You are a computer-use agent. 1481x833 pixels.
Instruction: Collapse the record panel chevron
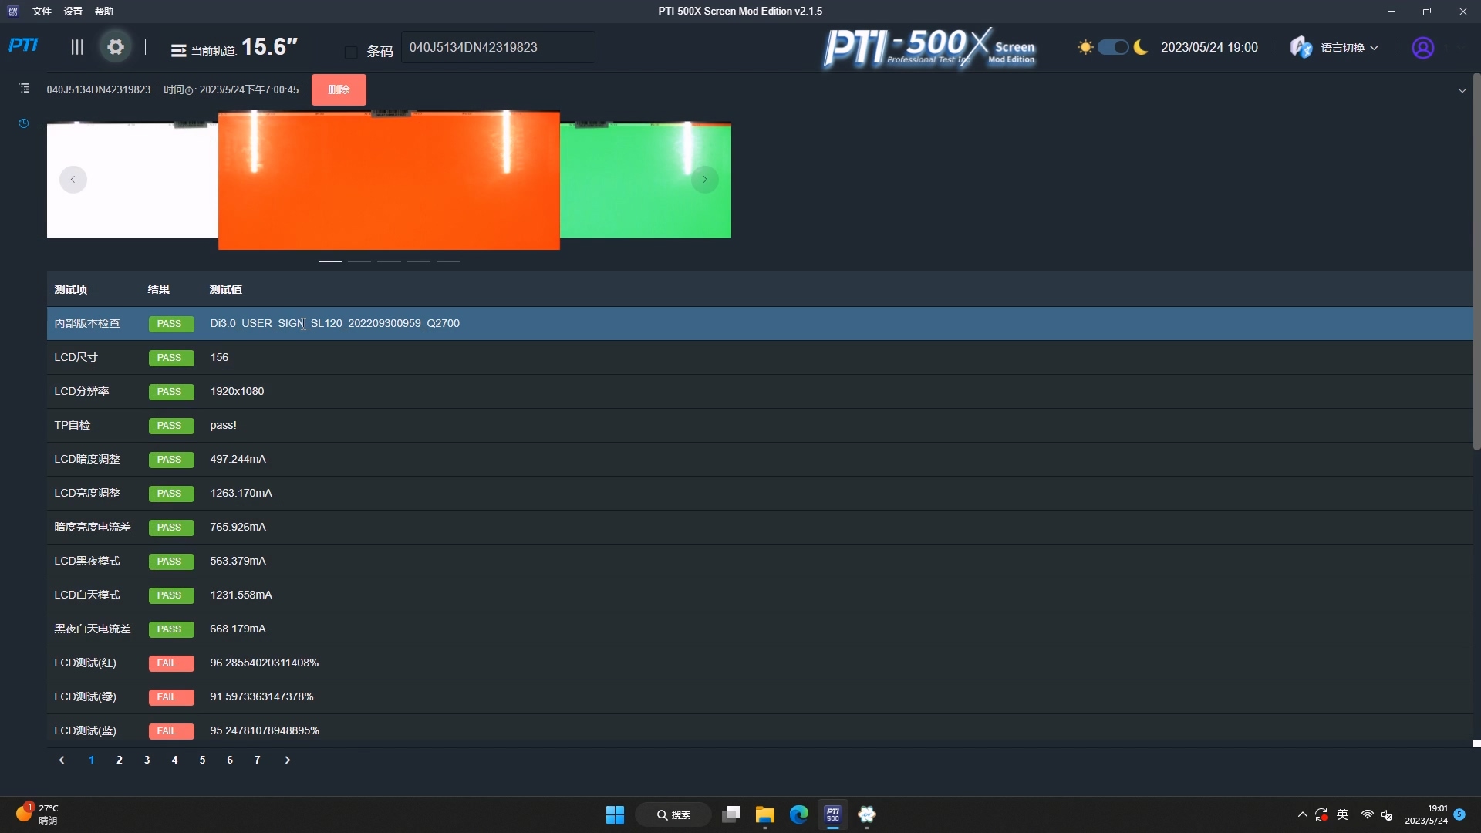point(1462,90)
